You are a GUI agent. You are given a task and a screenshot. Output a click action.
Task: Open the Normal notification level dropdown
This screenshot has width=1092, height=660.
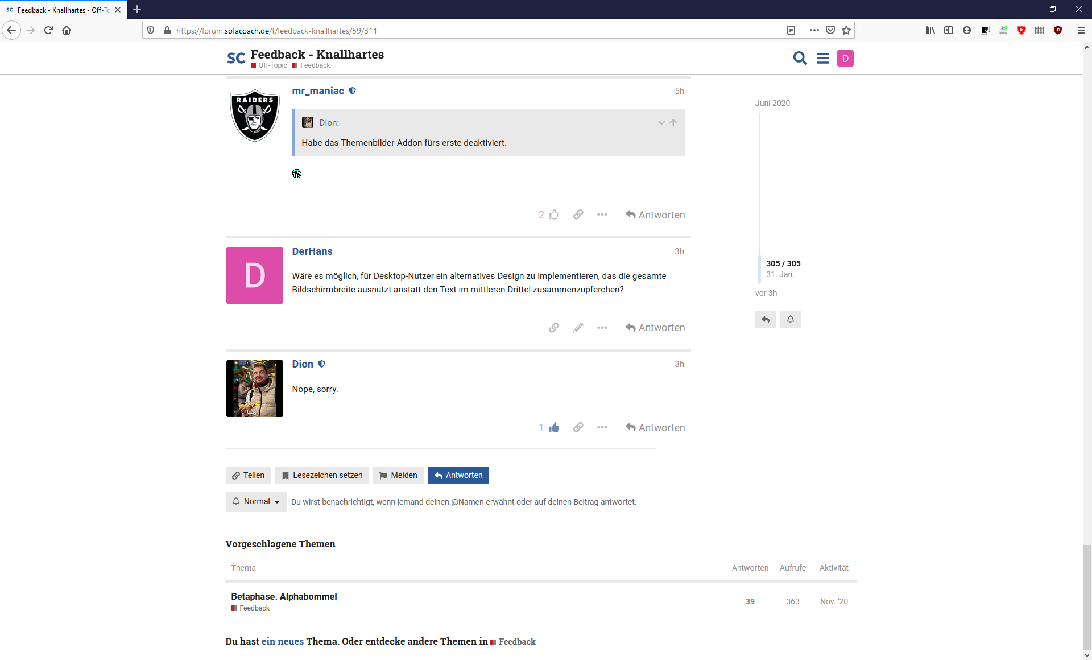coord(256,502)
